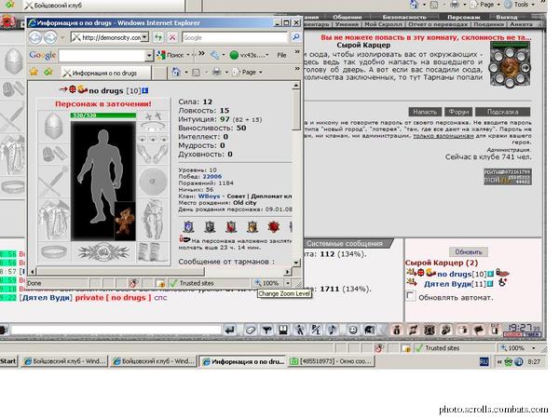Click the exit door icon on the bottom bar

[496, 330]
